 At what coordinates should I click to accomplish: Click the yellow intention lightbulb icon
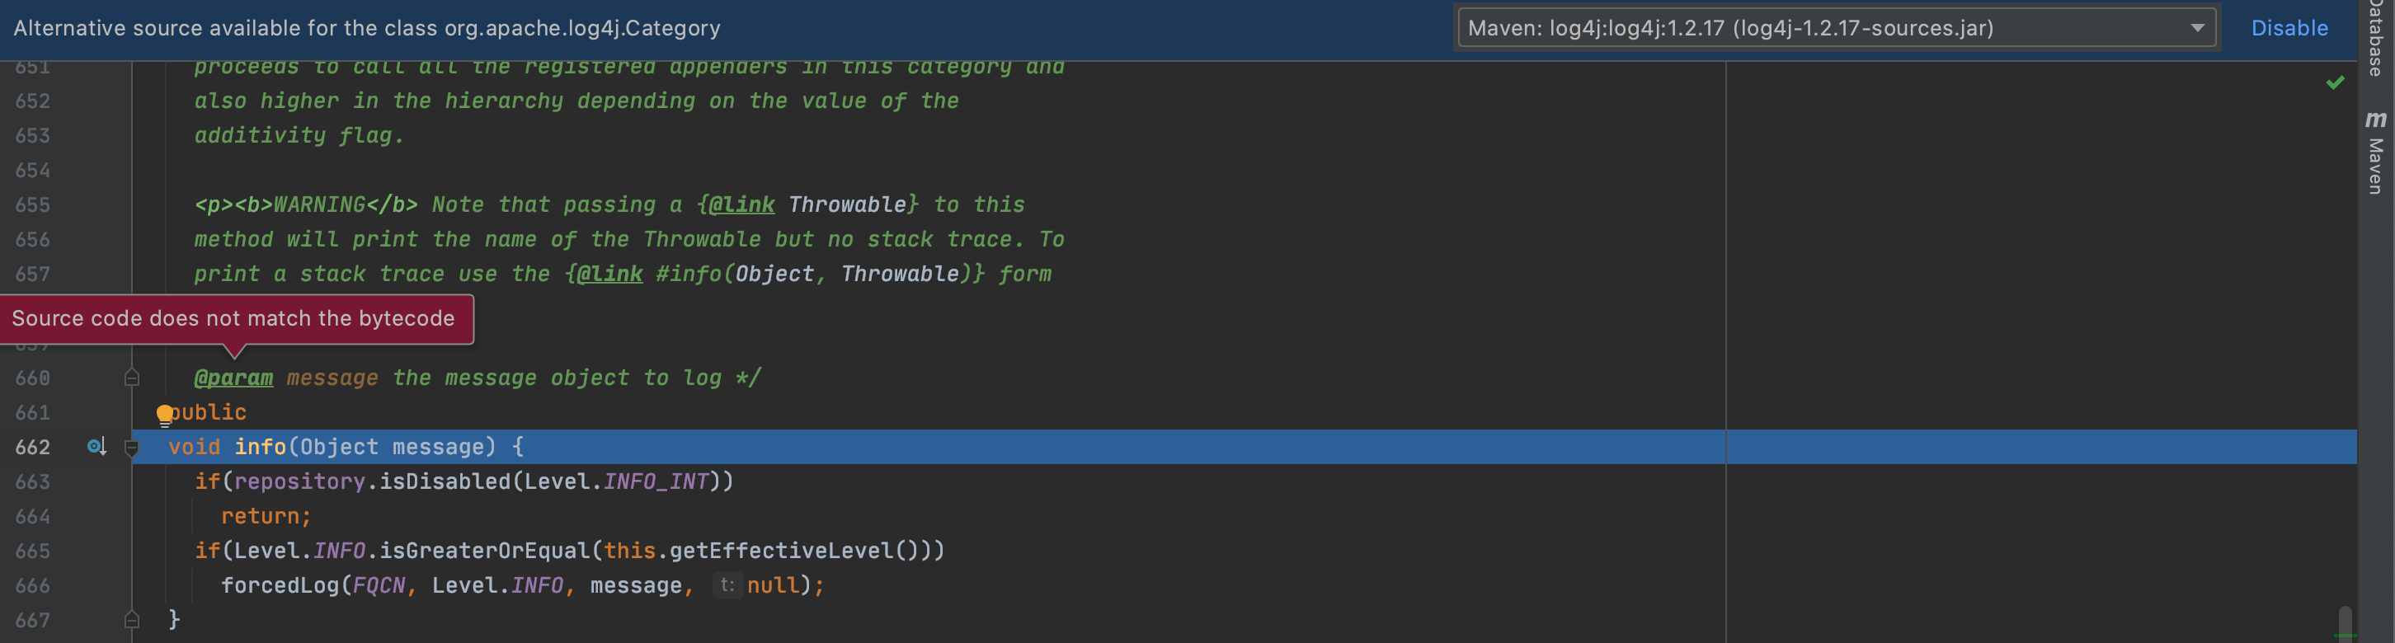(x=165, y=415)
